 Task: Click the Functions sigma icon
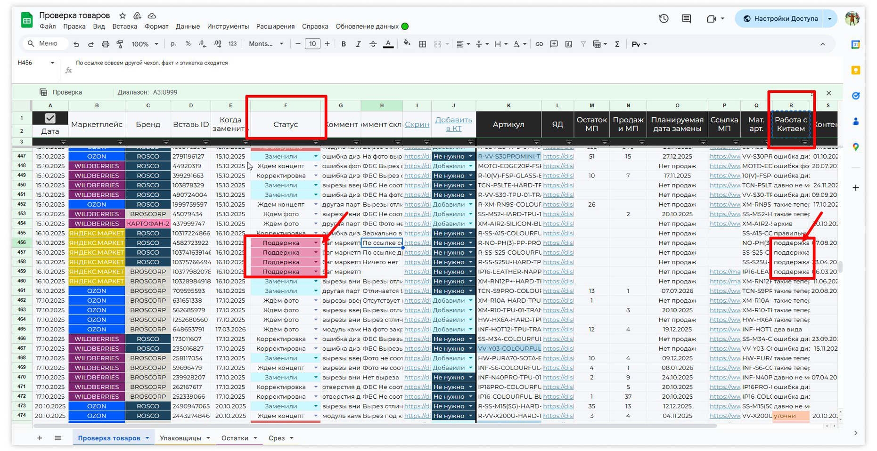pyautogui.click(x=617, y=44)
